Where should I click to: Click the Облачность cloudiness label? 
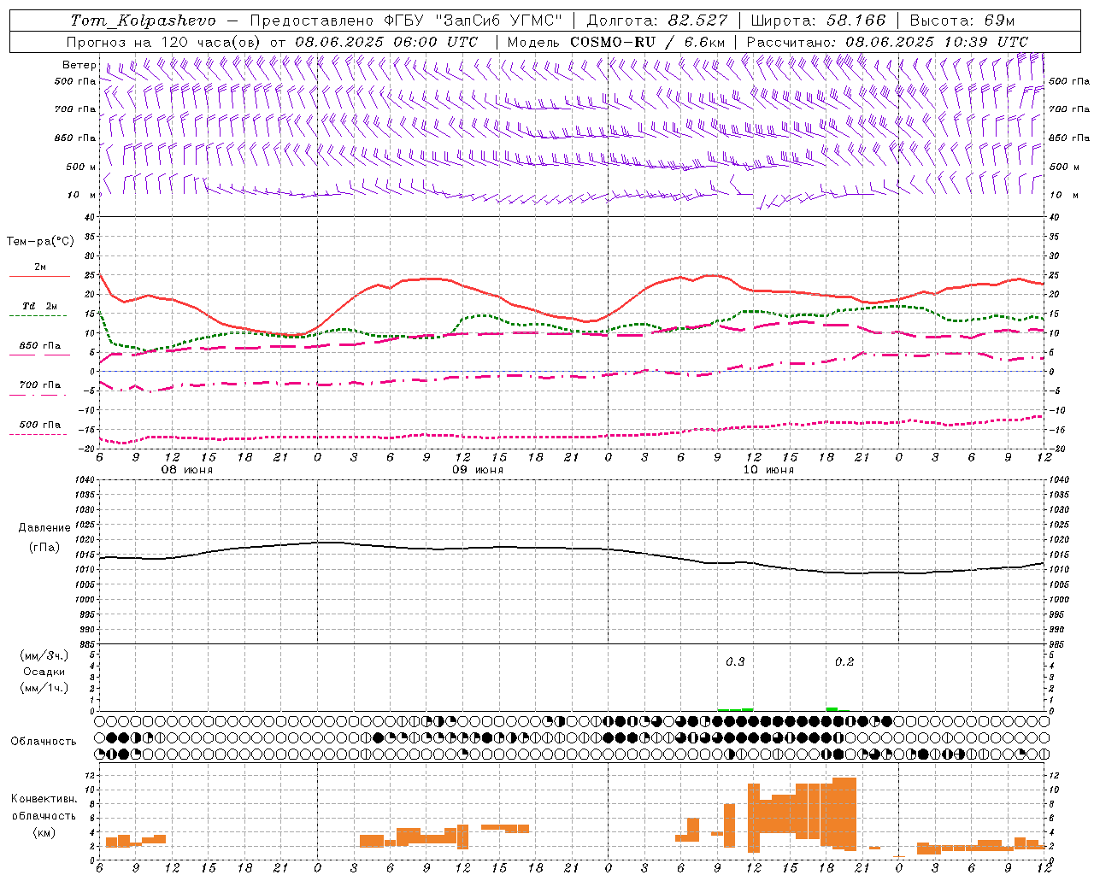pos(44,741)
